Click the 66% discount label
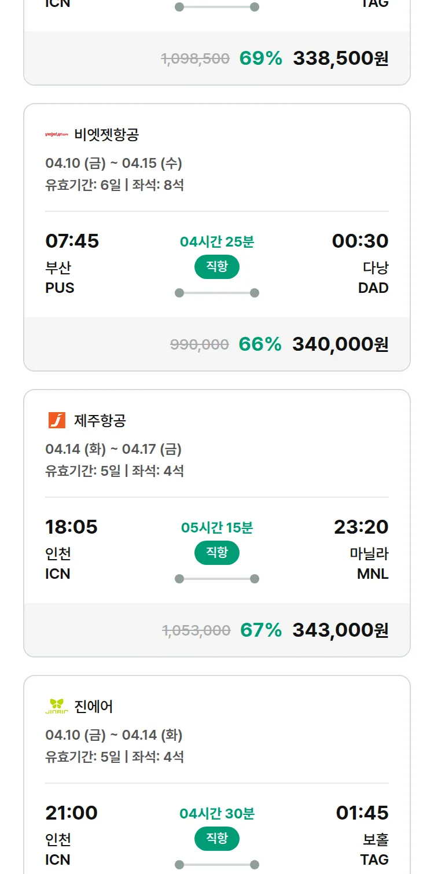The height and width of the screenshot is (874, 434). point(260,344)
